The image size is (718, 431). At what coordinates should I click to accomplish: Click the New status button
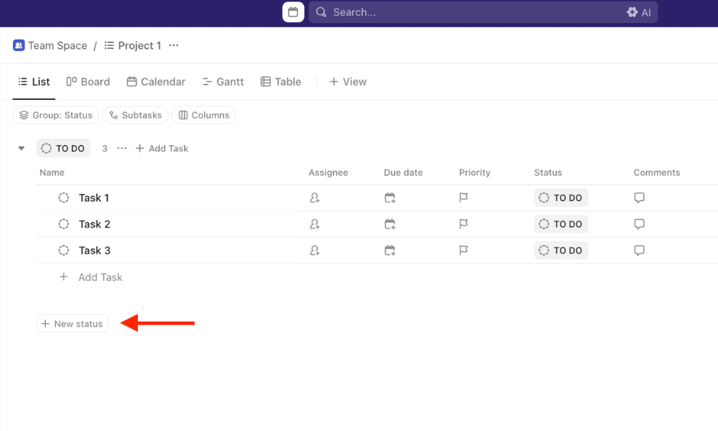click(x=73, y=324)
